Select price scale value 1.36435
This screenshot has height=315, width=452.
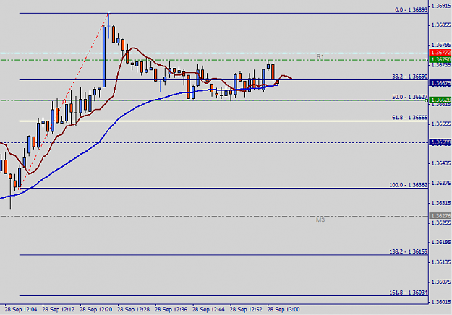click(x=441, y=163)
